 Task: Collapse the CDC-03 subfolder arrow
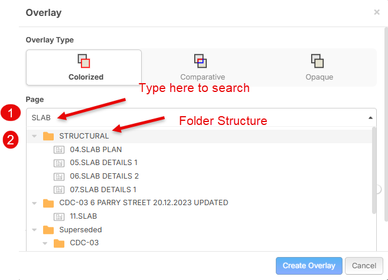click(x=45, y=243)
